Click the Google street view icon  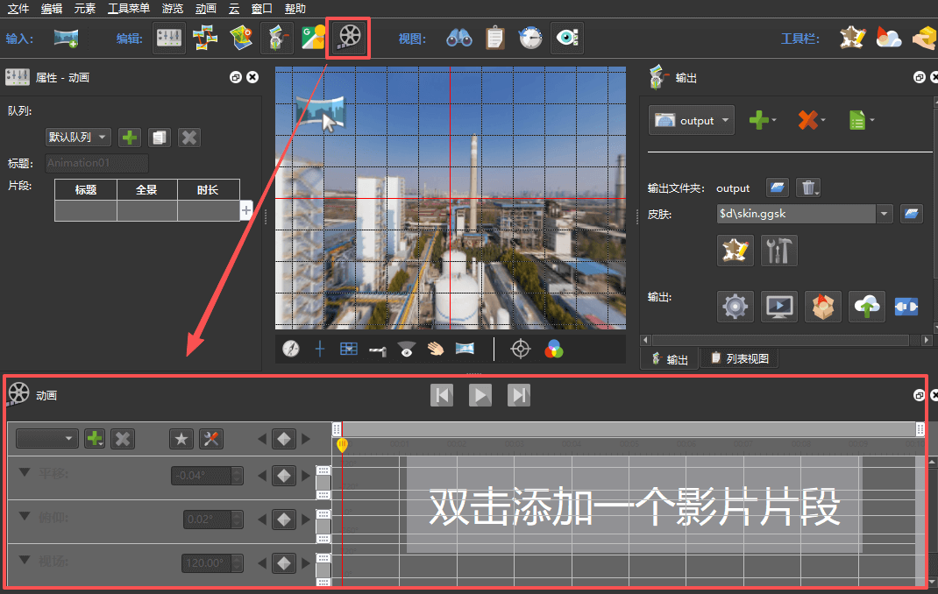[x=313, y=38]
